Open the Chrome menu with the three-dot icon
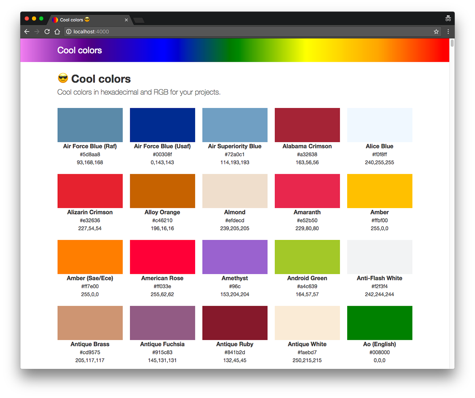The height and width of the screenshot is (398, 475). point(448,31)
